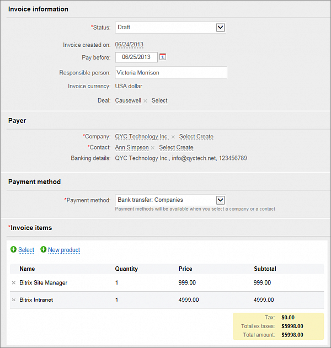Click the Responsible person input field
The height and width of the screenshot is (348, 331).
[170, 73]
